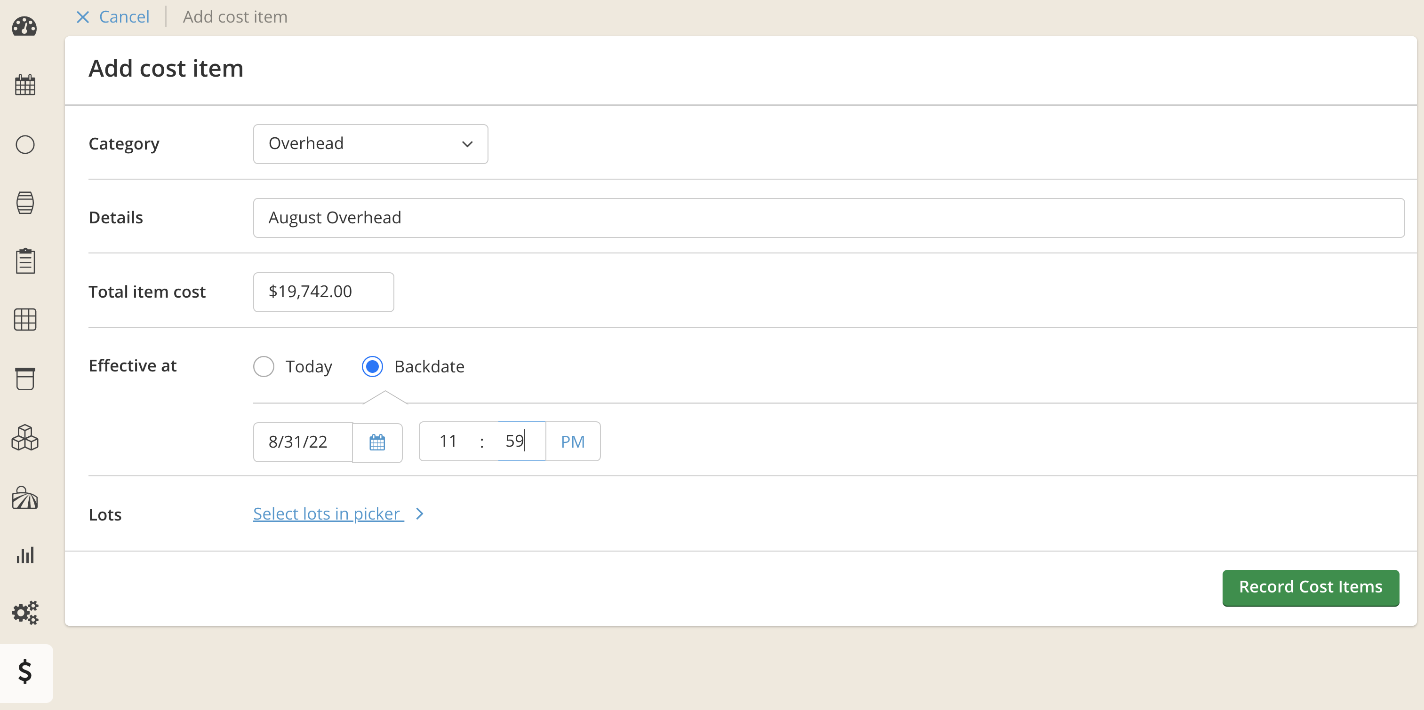Viewport: 1424px width, 710px height.
Task: Open the bar chart reports sidebar icon
Action: (x=25, y=555)
